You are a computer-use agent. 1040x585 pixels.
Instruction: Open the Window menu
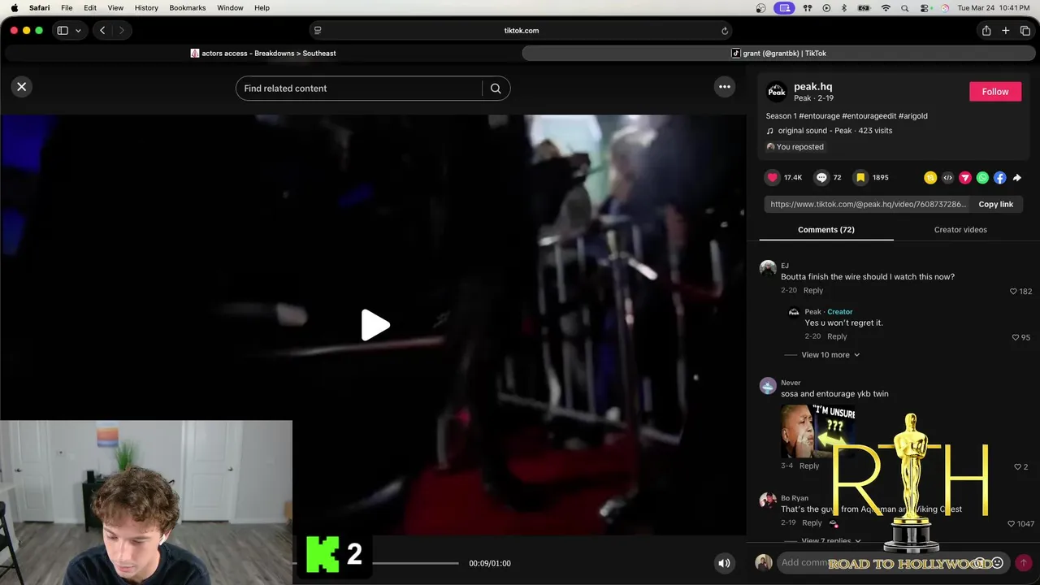click(230, 8)
